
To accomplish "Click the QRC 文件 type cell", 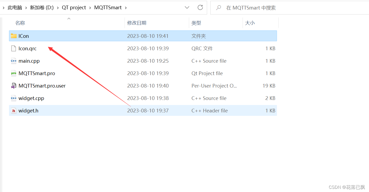I will (202, 48).
